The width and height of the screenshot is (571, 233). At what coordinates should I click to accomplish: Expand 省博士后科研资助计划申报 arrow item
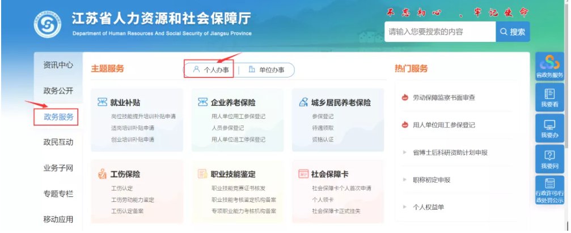pyautogui.click(x=404, y=153)
